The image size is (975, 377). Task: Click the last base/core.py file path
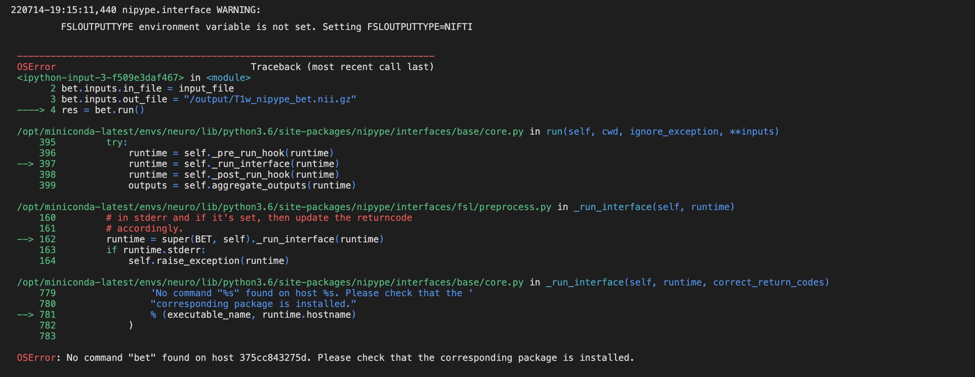(270, 282)
